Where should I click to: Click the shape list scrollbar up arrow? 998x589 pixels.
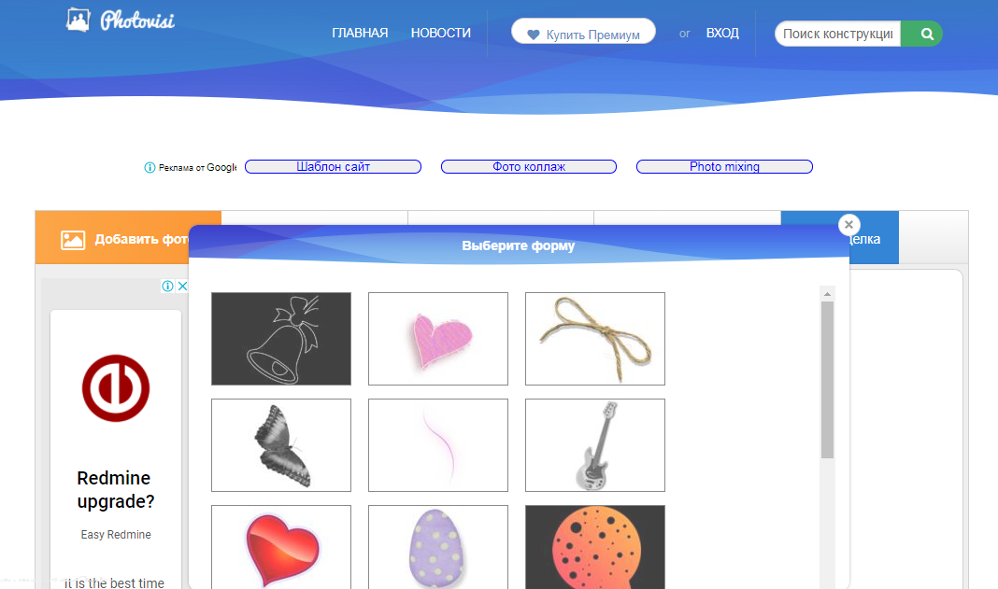coord(827,294)
